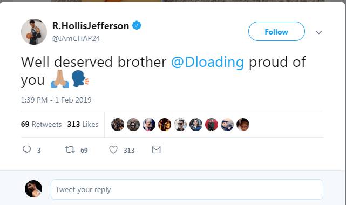346x205 pixels.
Task: Retweet using the retweet arrows icon
Action: click(70, 149)
